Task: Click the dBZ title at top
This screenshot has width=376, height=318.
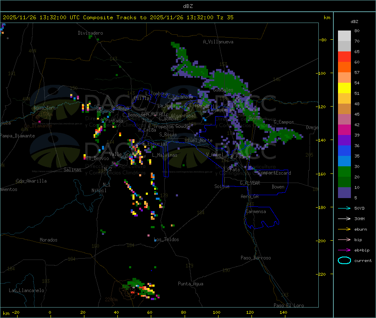Action: coord(188,6)
